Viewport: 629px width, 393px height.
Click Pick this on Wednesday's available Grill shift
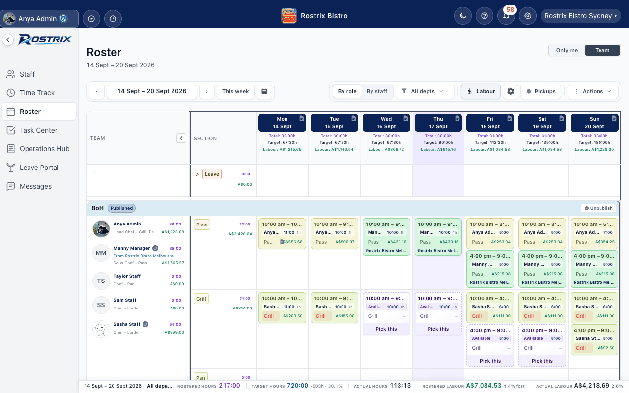point(386,329)
